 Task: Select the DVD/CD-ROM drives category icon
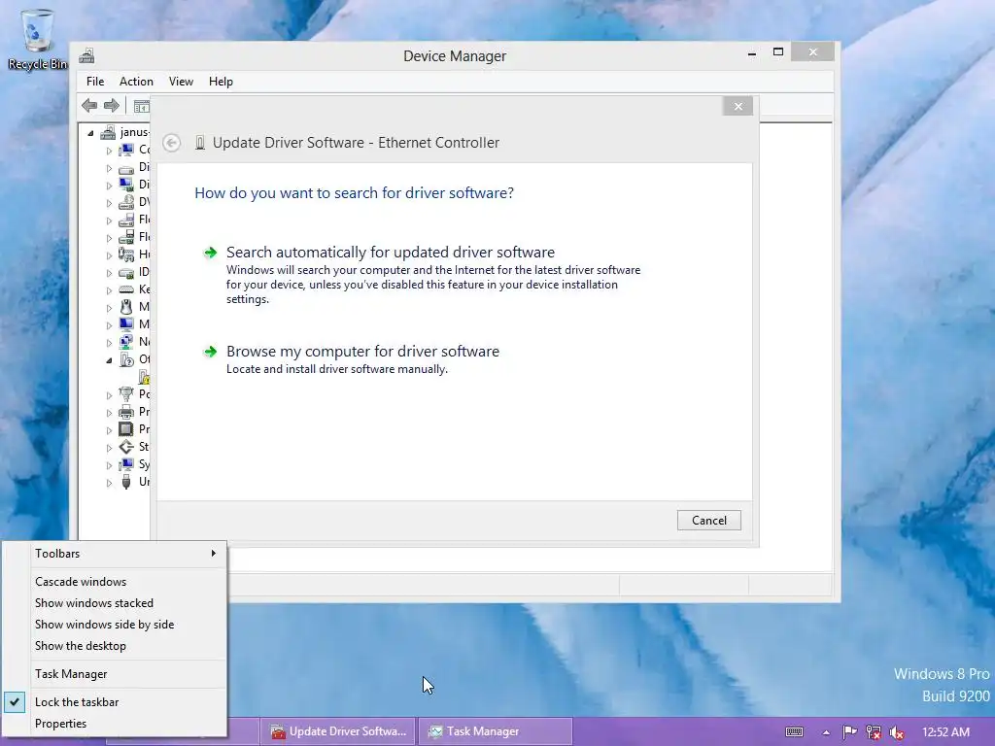pyautogui.click(x=126, y=202)
